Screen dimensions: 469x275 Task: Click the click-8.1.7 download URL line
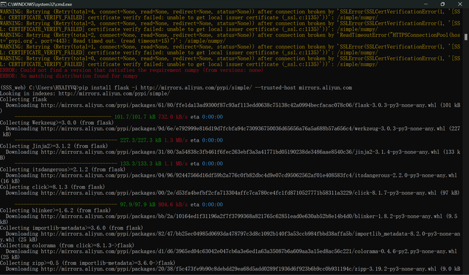pyautogui.click(x=233, y=193)
